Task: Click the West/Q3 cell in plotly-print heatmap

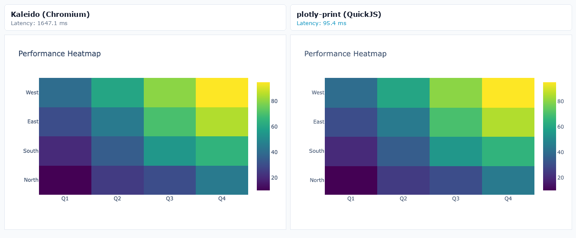Action: (x=456, y=93)
